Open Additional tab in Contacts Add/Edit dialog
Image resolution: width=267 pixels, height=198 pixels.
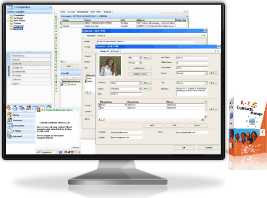(115, 51)
